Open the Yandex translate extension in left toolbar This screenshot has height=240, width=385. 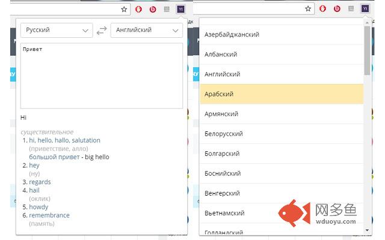coord(180,9)
